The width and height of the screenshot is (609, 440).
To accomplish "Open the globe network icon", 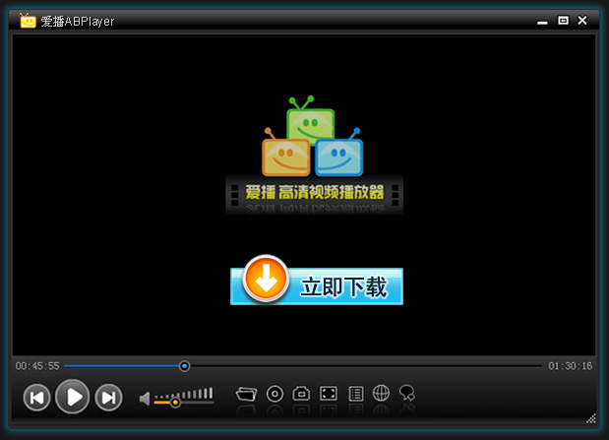I will [381, 393].
